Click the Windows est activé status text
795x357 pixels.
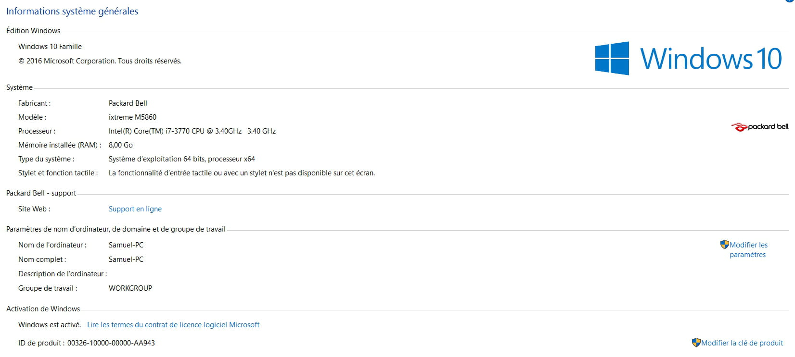coord(50,325)
